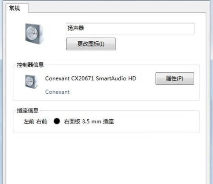Click the 右前 channel label
The height and width of the screenshot is (184, 213).
tap(42, 121)
